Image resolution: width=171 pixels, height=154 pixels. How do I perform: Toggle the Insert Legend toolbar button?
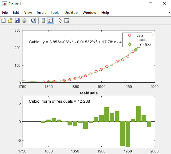[x=50, y=20]
